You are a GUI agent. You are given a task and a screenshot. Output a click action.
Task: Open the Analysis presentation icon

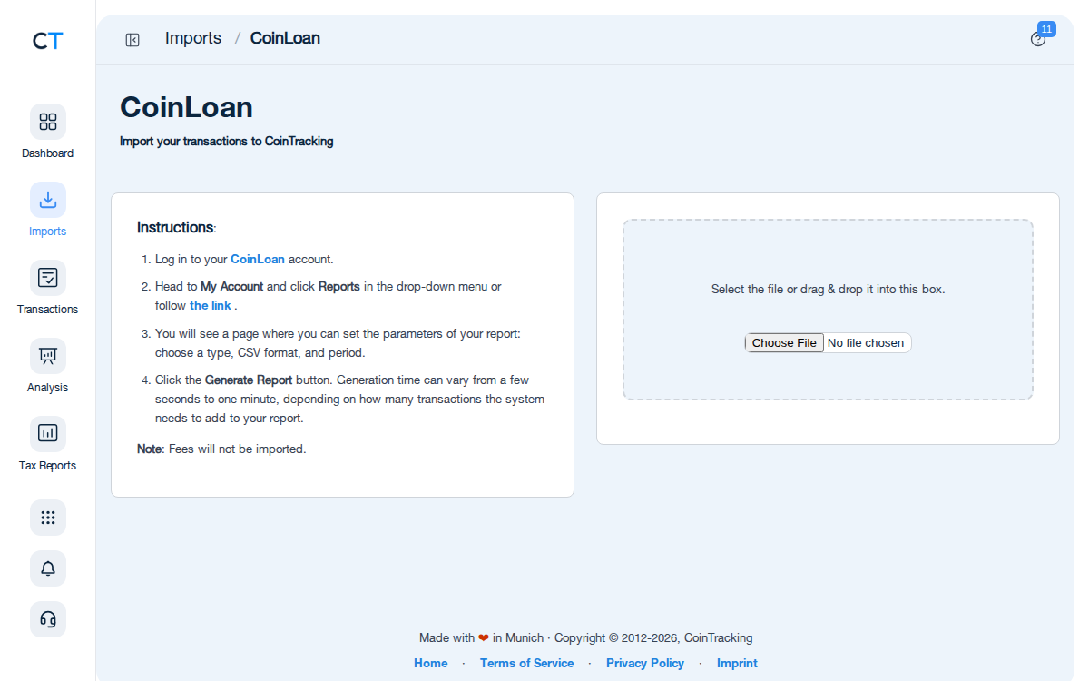tap(48, 356)
